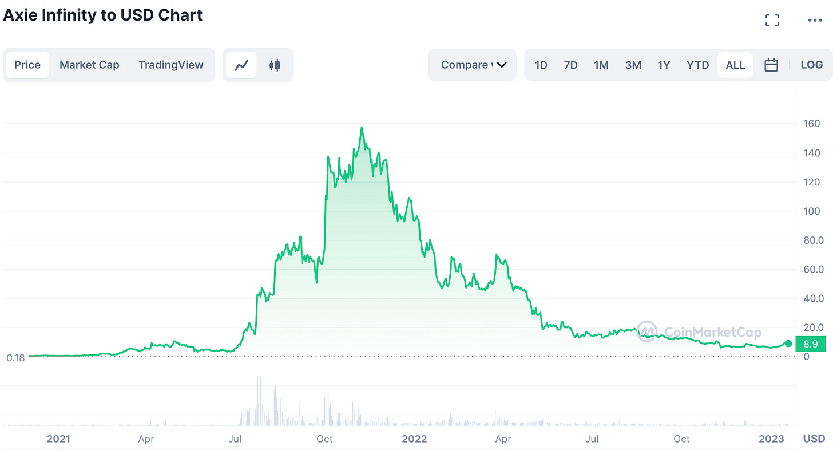Click the 20.0 y-axis label

click(814, 327)
